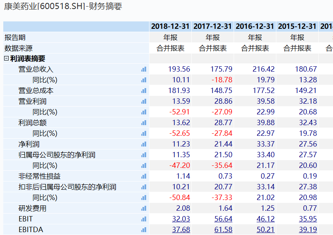Select the 2015-12-31 column header
Viewport: 333px width, 235px height.
pyautogui.click(x=297, y=26)
